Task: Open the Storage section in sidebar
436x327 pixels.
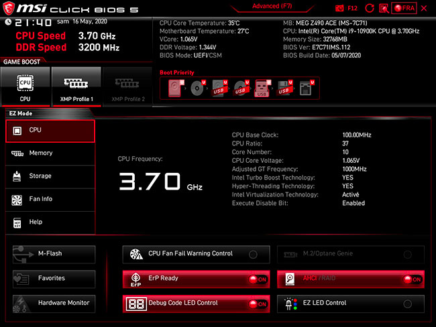Action: (x=50, y=176)
